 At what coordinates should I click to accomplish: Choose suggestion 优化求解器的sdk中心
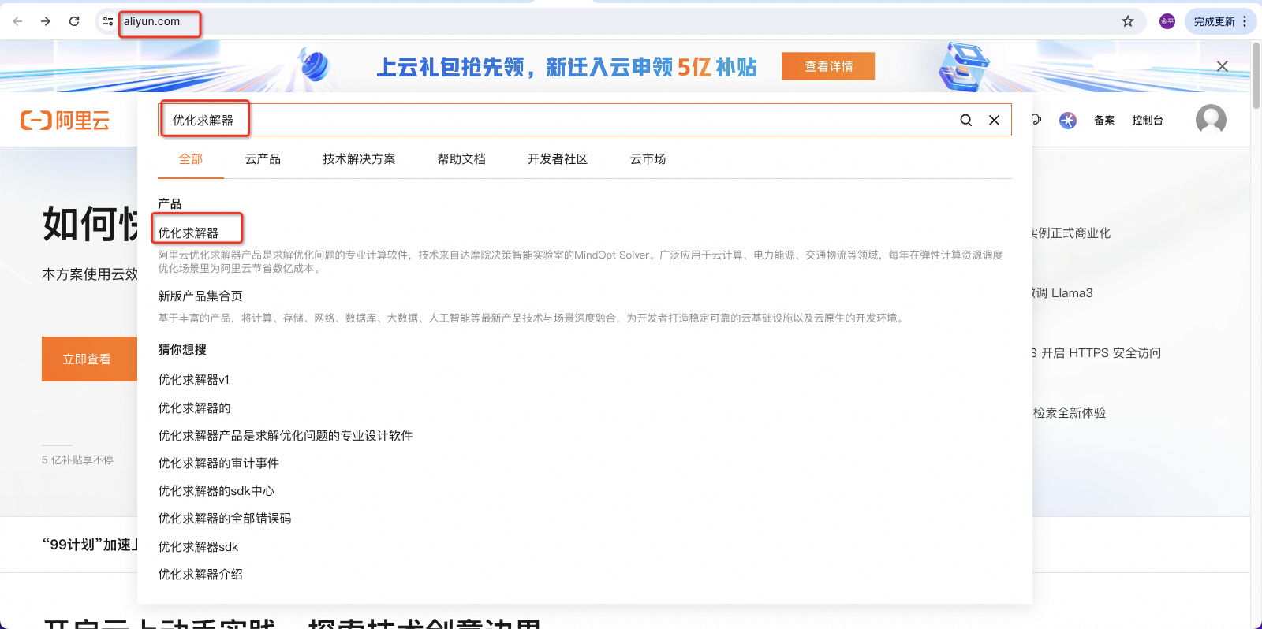pos(216,491)
